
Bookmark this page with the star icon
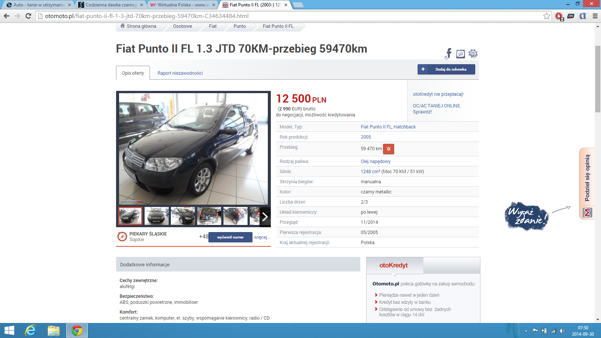point(547,16)
